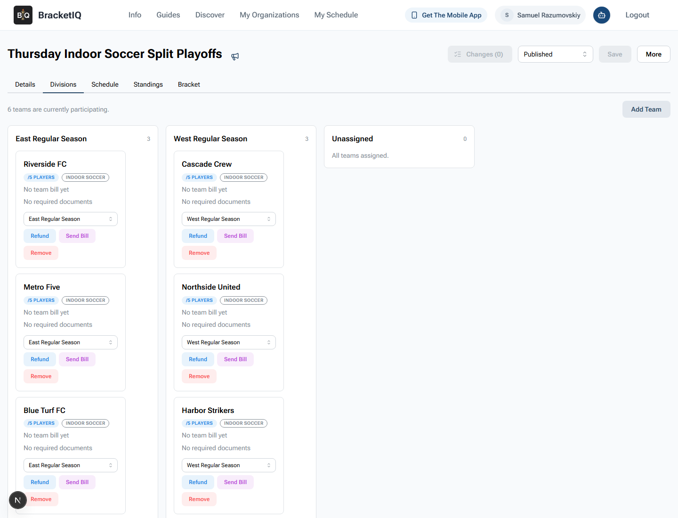This screenshot has width=678, height=518.
Task: Send Bill to Harbor Strikers
Action: pyautogui.click(x=235, y=482)
